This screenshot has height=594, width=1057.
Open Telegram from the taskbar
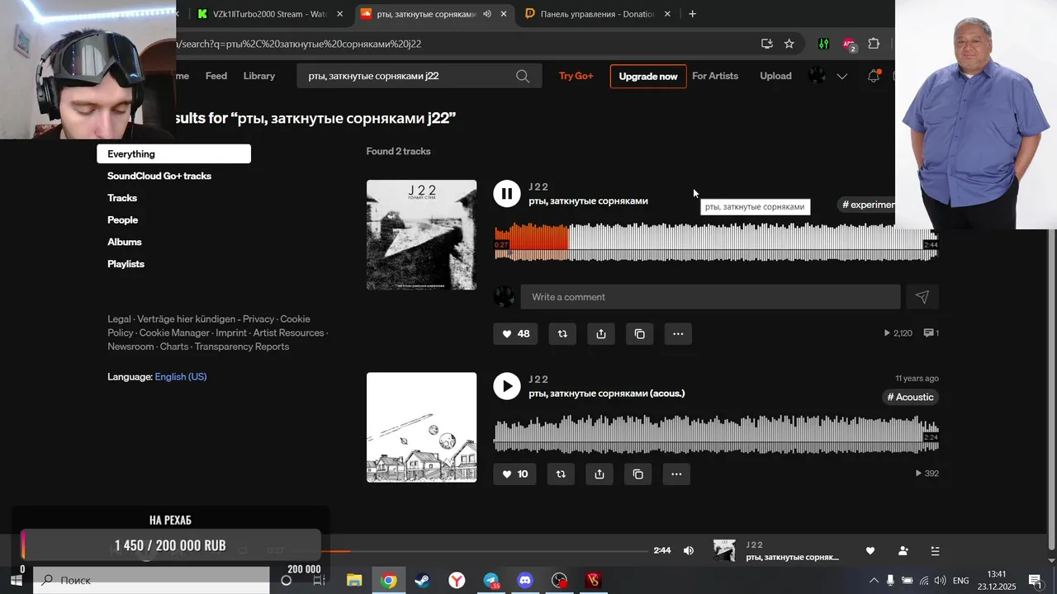pyautogui.click(x=491, y=581)
